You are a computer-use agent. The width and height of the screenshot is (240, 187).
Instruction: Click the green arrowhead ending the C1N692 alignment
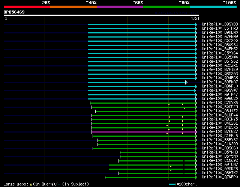(196, 161)
